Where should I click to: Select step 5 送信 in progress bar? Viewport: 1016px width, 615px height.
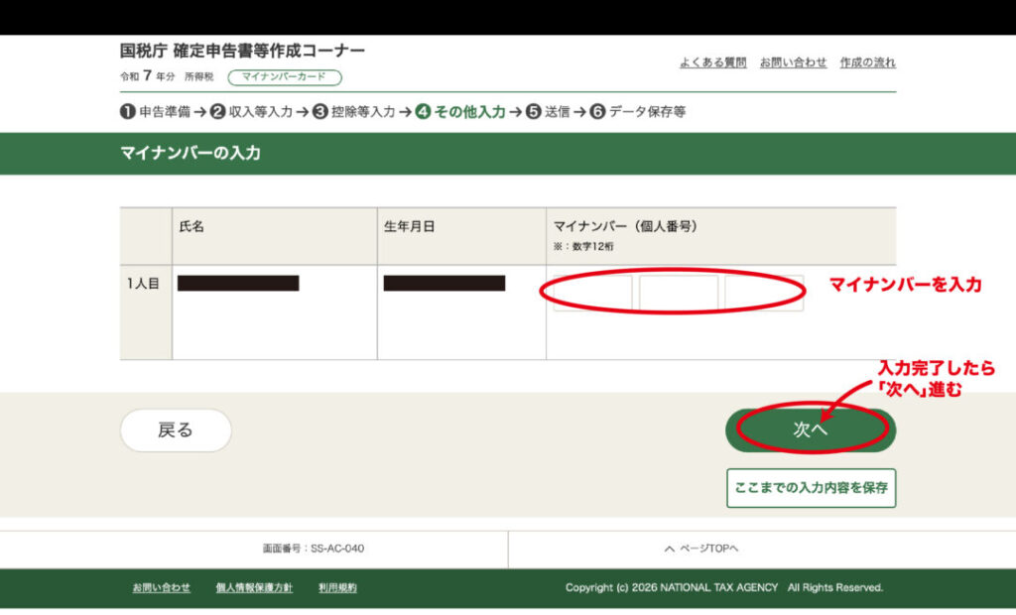[549, 112]
